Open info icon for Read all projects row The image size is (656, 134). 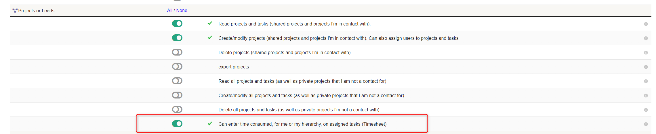click(x=646, y=81)
